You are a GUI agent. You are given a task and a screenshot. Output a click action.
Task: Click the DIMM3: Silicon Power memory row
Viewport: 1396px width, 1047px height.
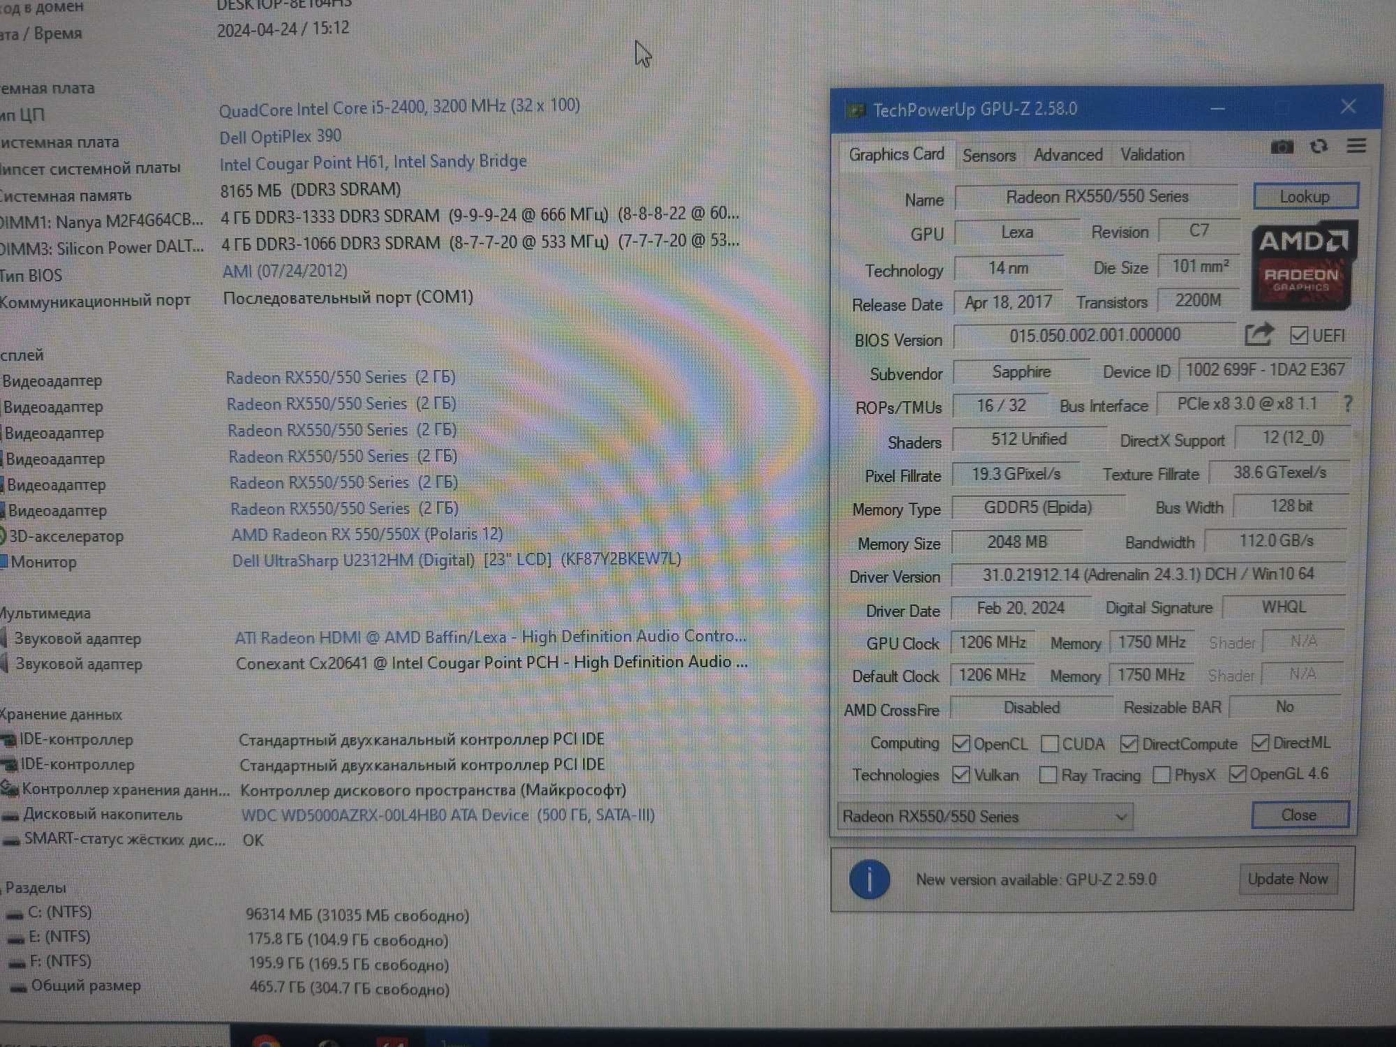coord(370,244)
